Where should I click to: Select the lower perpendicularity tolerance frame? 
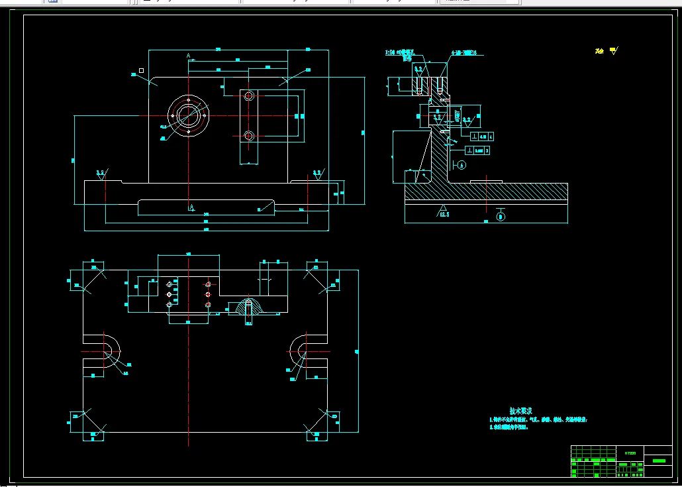click(477, 150)
